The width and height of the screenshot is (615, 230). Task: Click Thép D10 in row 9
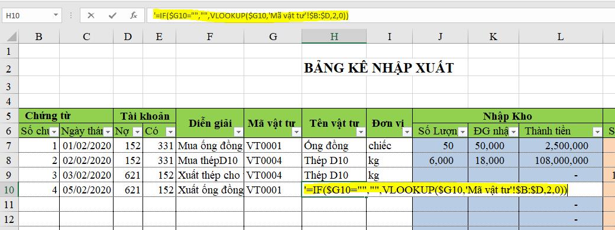[334, 175]
